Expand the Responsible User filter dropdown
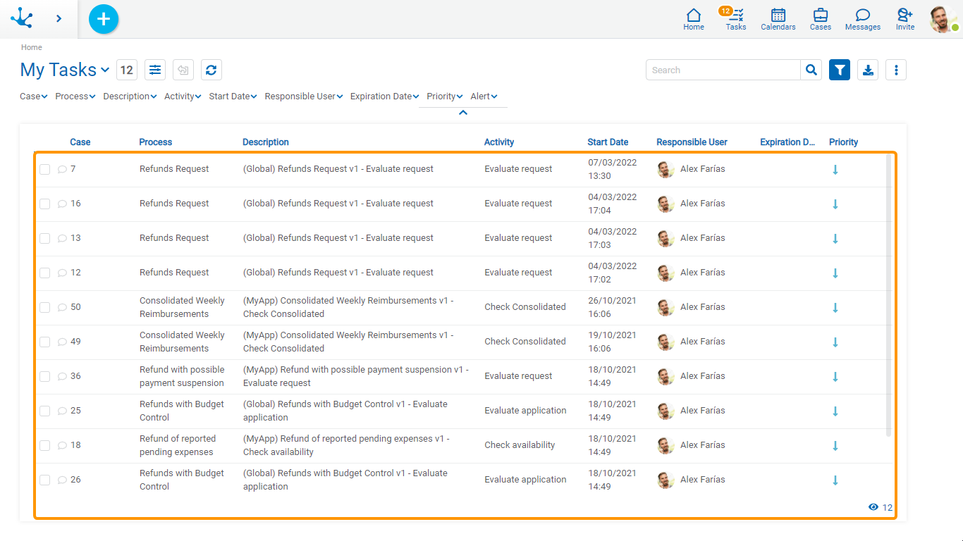 pos(303,97)
